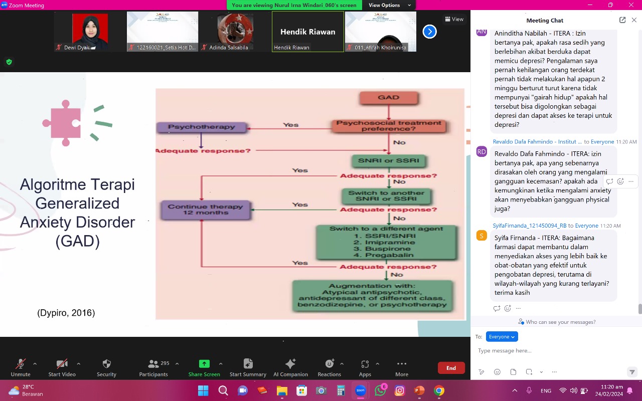The width and height of the screenshot is (642, 401).
Task: Open AI Companion
Action: pyautogui.click(x=290, y=364)
